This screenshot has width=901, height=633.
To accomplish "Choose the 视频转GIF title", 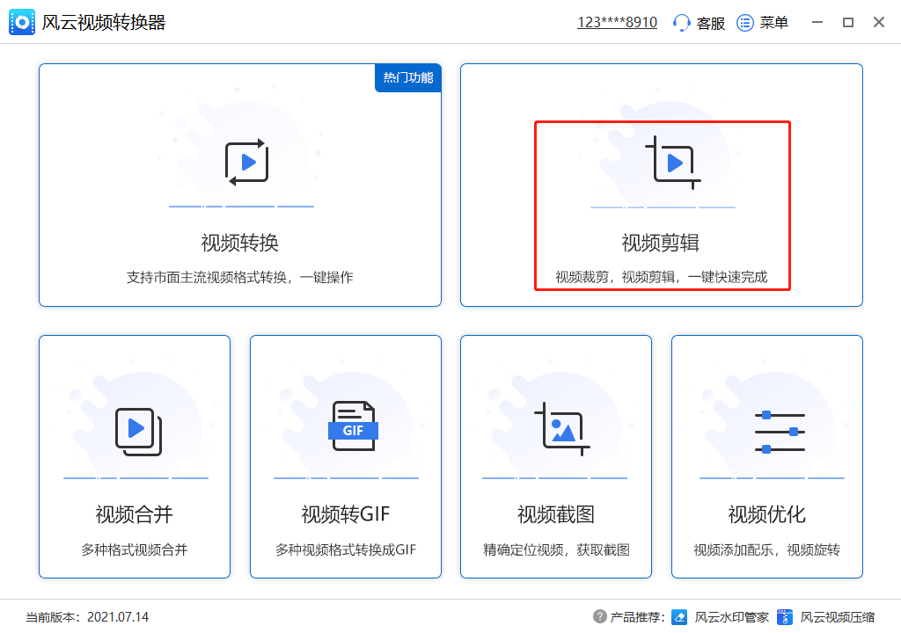I will 345,514.
